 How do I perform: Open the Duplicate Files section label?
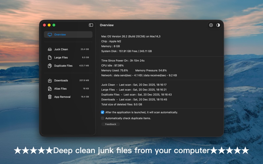63,66
